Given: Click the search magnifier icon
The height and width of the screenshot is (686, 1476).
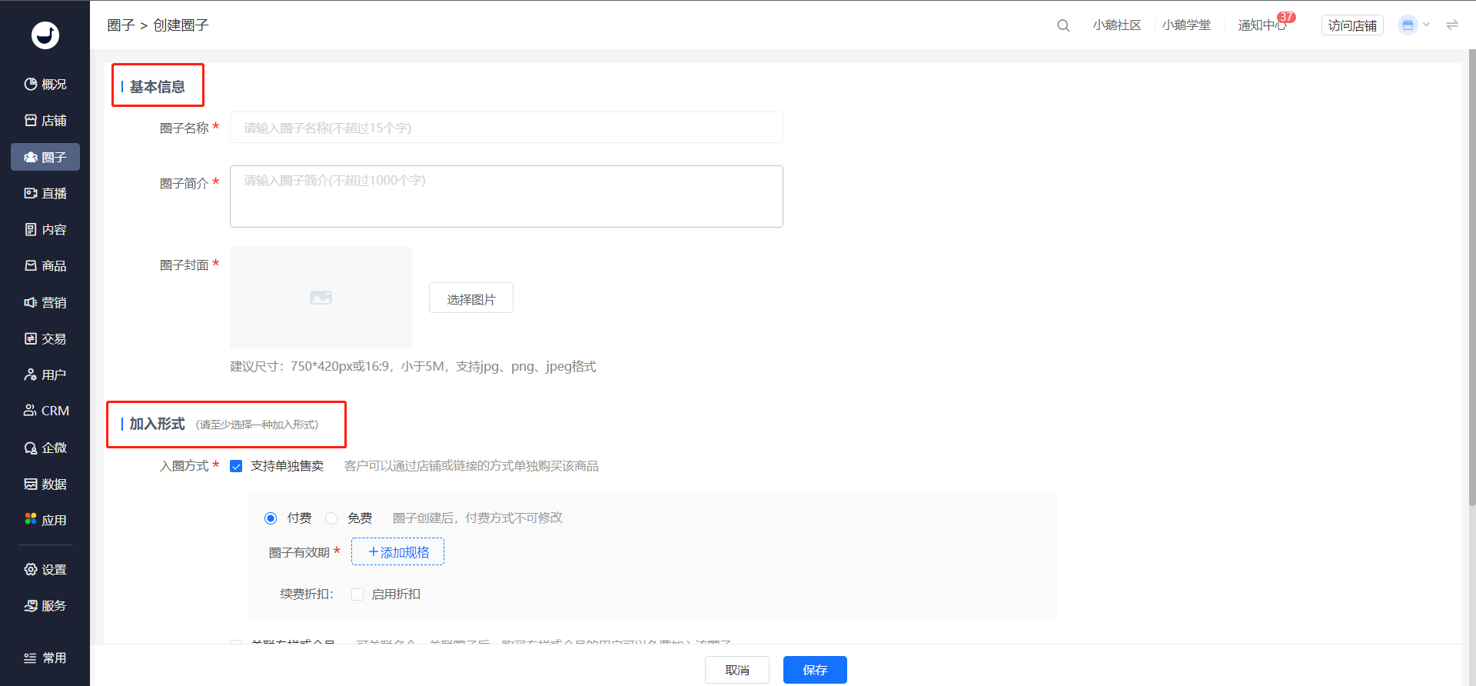Looking at the screenshot, I should click(x=1063, y=25).
